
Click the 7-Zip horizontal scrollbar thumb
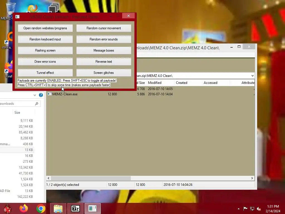coord(91,178)
